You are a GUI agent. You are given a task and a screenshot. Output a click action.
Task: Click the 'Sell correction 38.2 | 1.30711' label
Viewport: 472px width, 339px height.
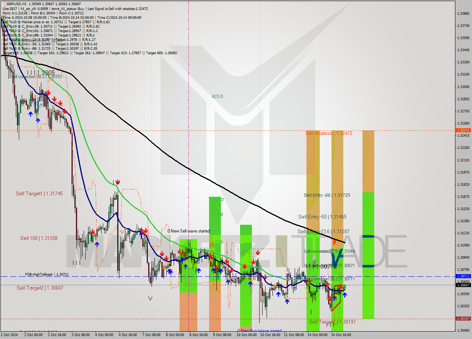point(329,279)
